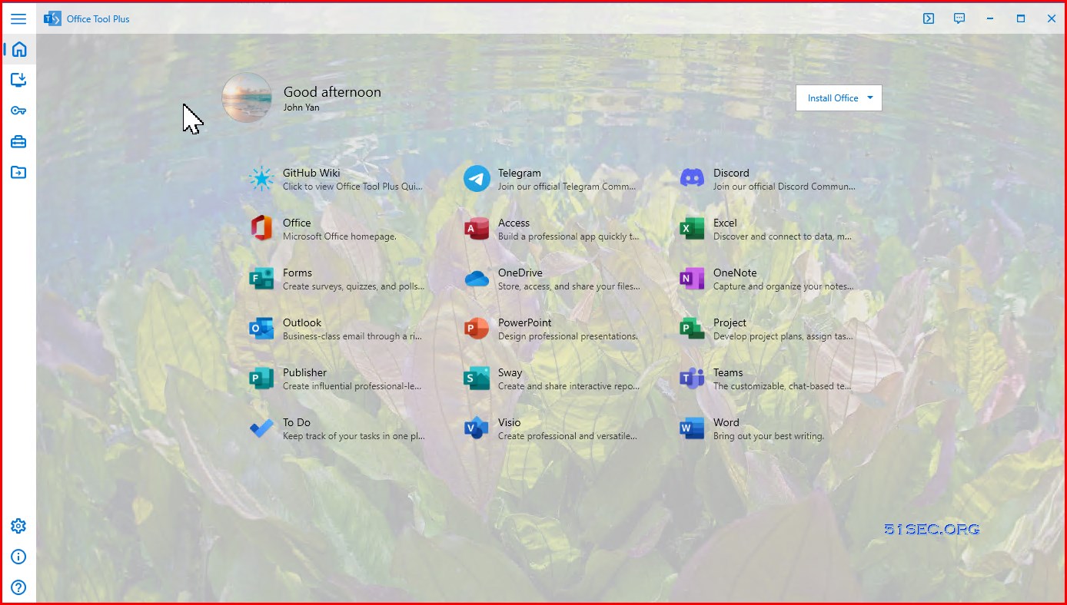Open the Publisher link title
Image resolution: width=1067 pixels, height=605 pixels.
305,372
